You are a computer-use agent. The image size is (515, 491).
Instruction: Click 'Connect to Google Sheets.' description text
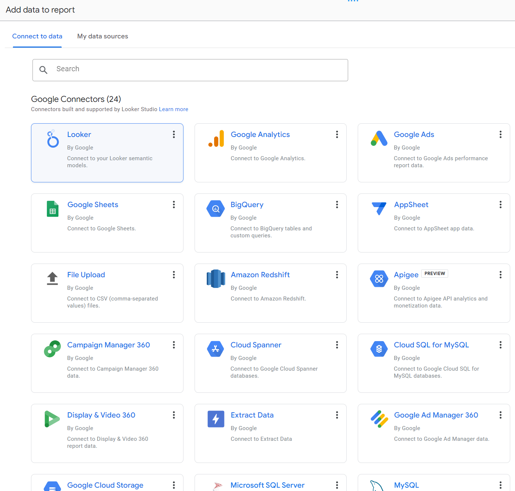pyautogui.click(x=102, y=229)
